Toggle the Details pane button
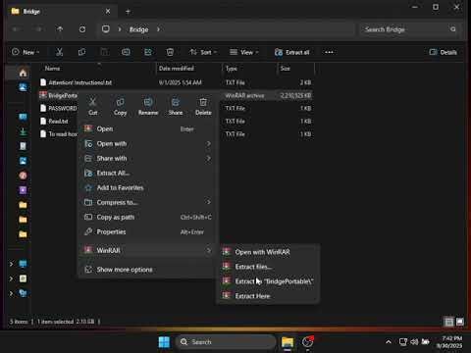 (443, 52)
